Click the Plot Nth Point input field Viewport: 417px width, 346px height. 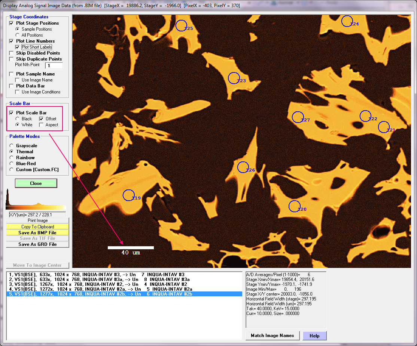coord(54,65)
